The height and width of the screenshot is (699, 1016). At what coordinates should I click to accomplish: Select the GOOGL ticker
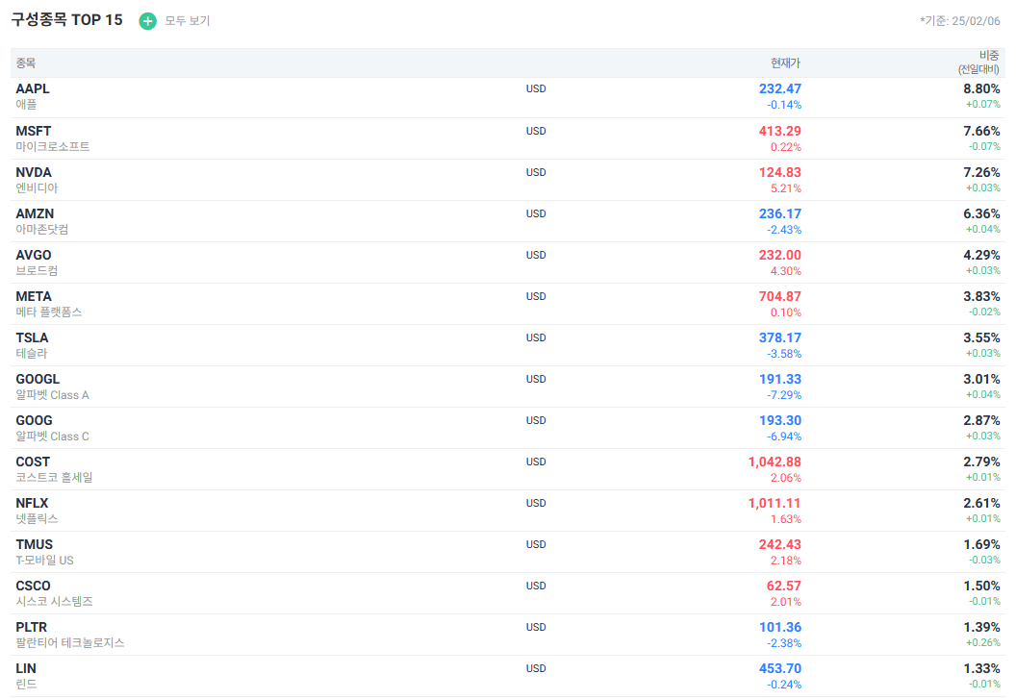coord(38,379)
